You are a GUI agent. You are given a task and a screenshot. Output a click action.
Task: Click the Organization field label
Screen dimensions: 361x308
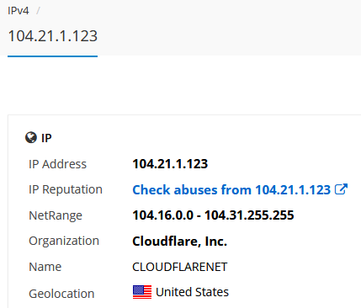tap(64, 241)
